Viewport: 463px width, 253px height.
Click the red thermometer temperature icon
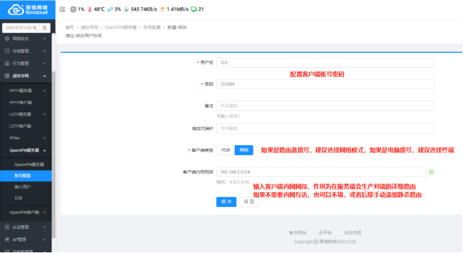point(90,9)
